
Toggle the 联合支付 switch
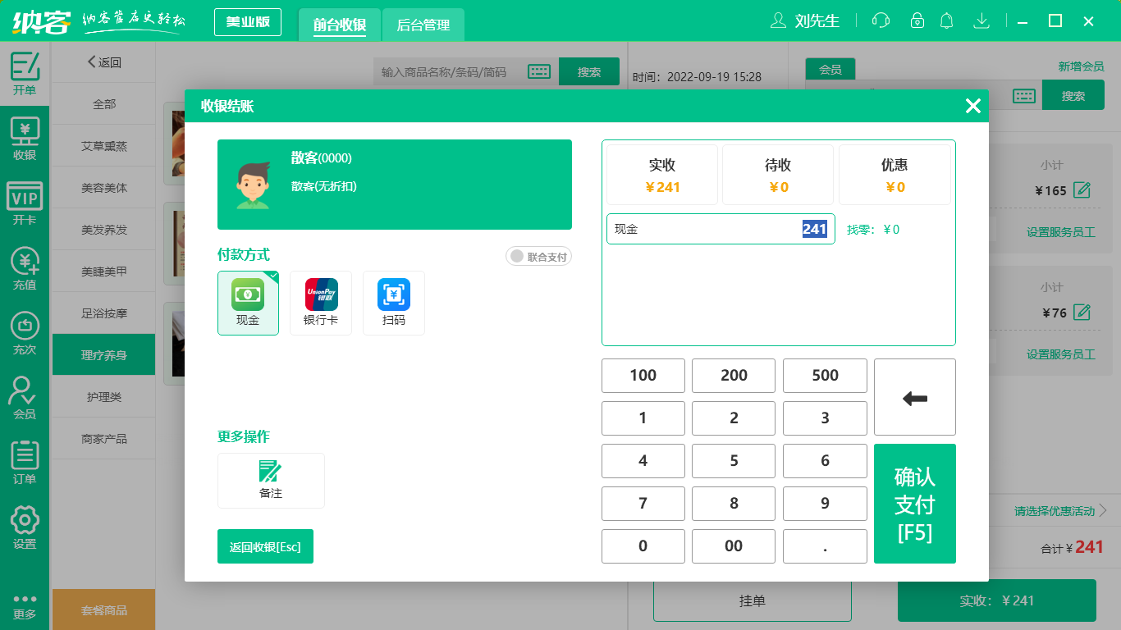tap(538, 256)
